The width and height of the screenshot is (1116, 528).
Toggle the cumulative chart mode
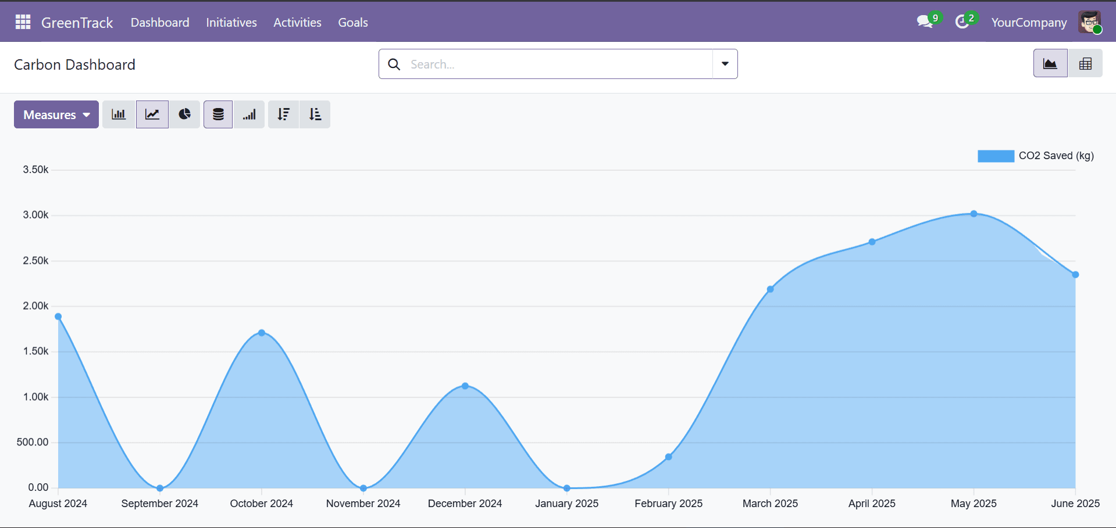249,114
